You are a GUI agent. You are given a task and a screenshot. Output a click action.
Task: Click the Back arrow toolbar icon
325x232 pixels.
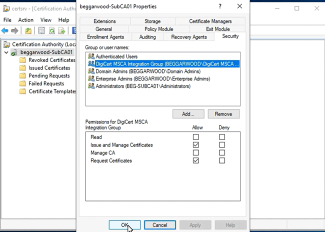tap(5, 30)
